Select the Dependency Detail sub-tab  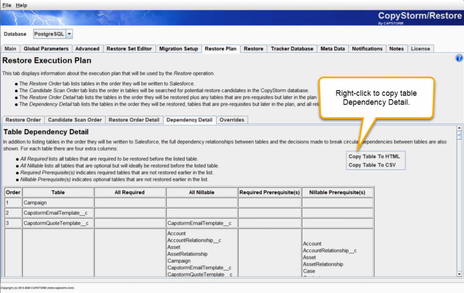coord(189,120)
